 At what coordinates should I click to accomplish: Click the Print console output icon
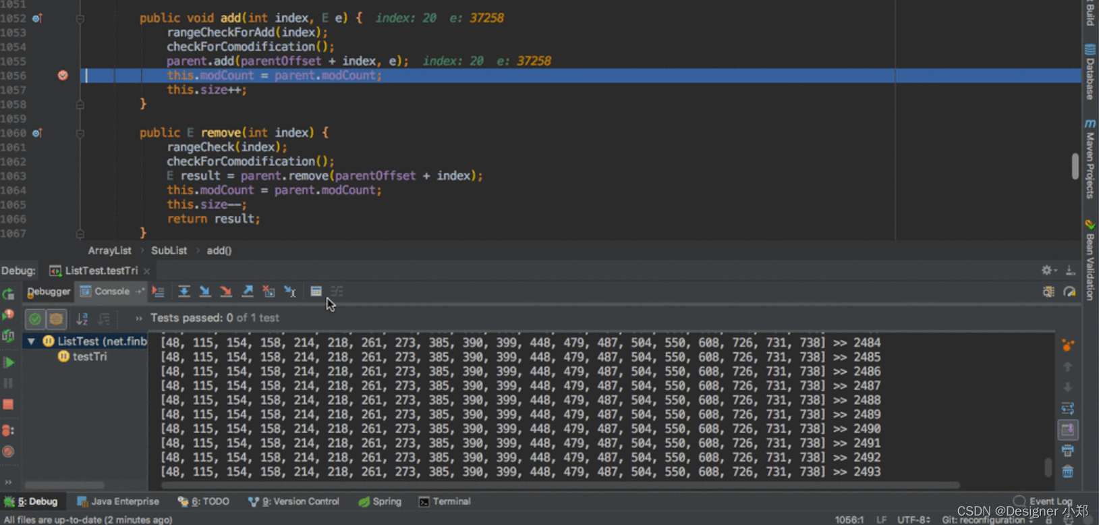click(x=1067, y=451)
